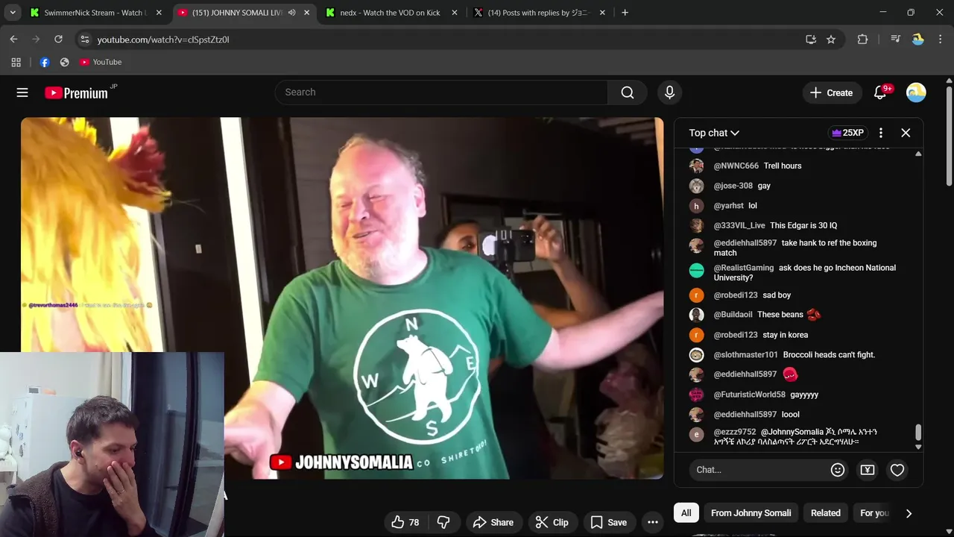Image resolution: width=954 pixels, height=537 pixels.
Task: Open @333VIL_Live chat username
Action: [739, 225]
